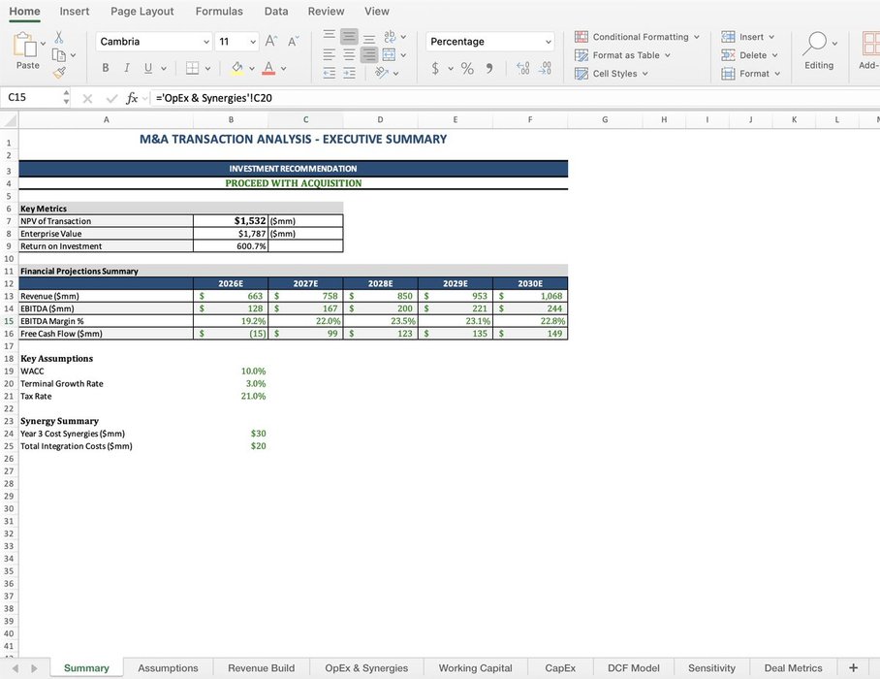The image size is (880, 679).
Task: Click the yellow Fill Color bucket
Action: 237,69
